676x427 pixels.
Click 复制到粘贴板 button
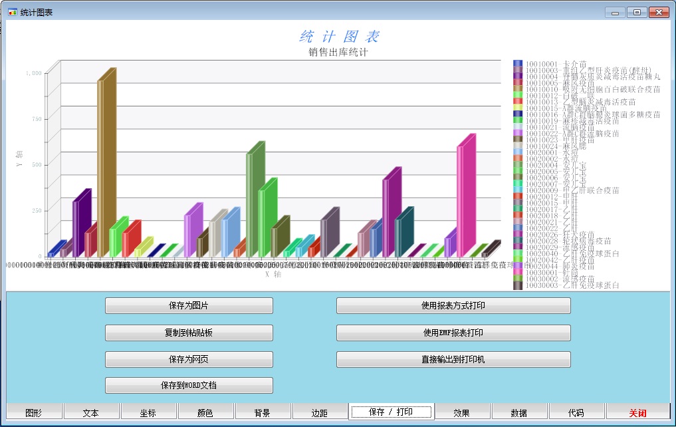pyautogui.click(x=189, y=333)
